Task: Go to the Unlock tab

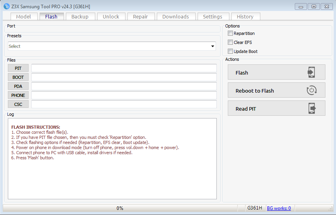Action: click(x=111, y=16)
